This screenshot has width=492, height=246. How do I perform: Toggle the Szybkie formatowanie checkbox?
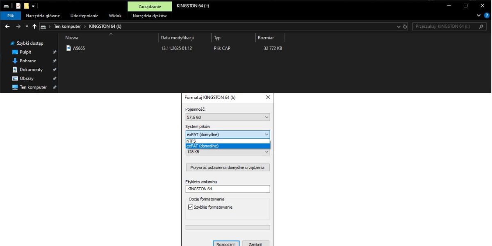190,207
